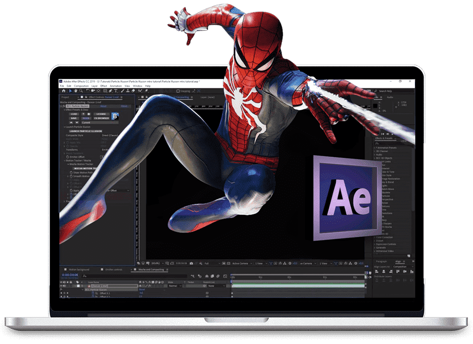Enable the Snapping checkbox
The height and width of the screenshot is (344, 473).
178,91
